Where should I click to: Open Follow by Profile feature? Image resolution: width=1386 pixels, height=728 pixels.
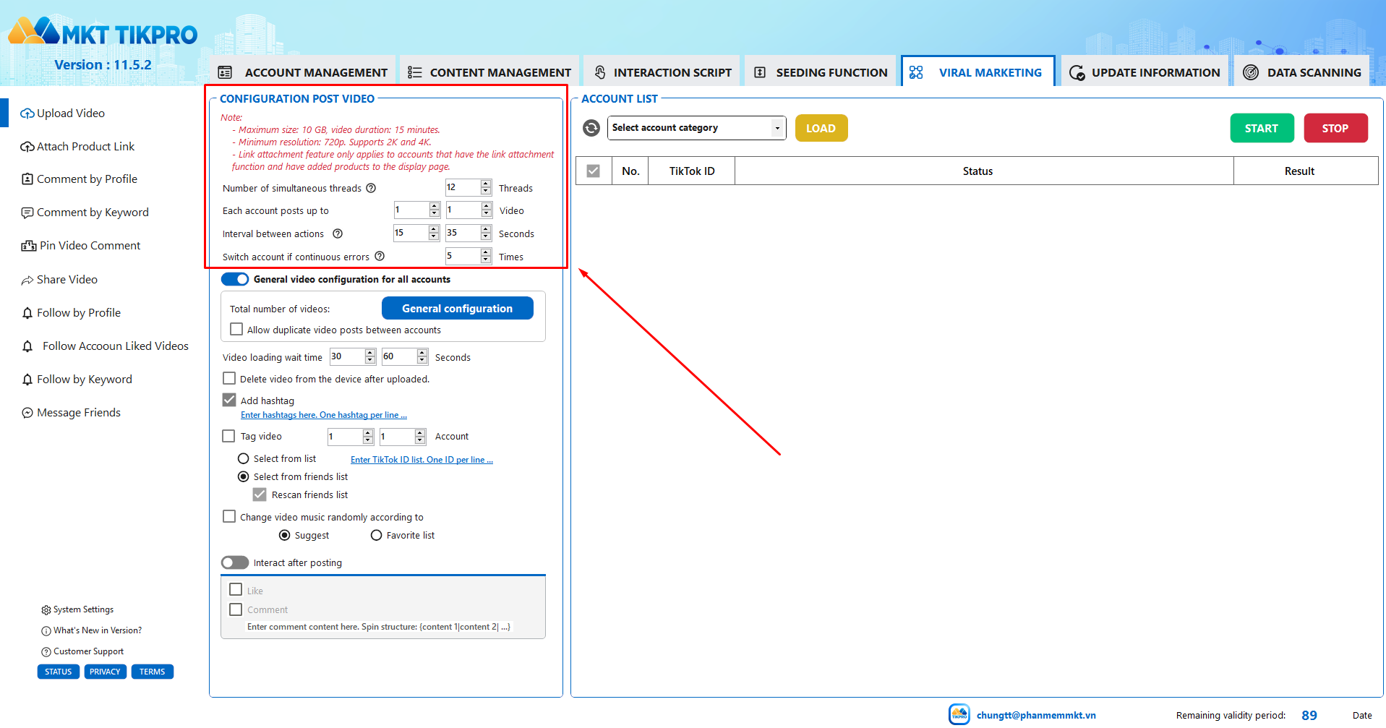71,313
